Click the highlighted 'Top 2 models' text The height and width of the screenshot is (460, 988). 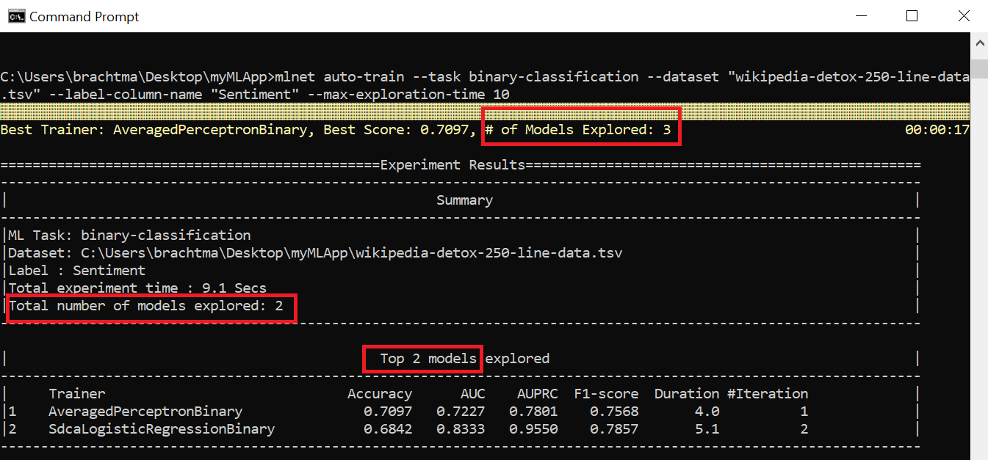(x=422, y=359)
